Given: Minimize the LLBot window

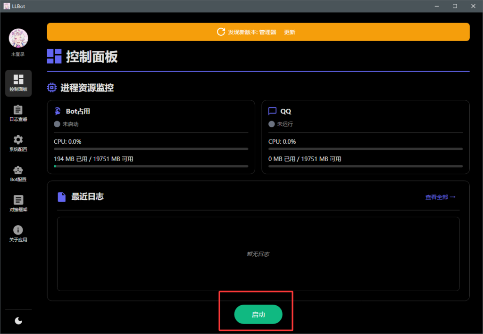Looking at the screenshot, I should coord(436,6).
